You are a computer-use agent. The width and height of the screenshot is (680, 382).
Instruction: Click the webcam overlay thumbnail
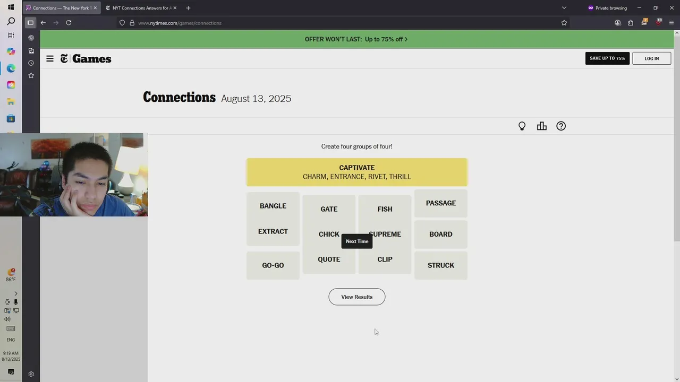click(x=74, y=175)
